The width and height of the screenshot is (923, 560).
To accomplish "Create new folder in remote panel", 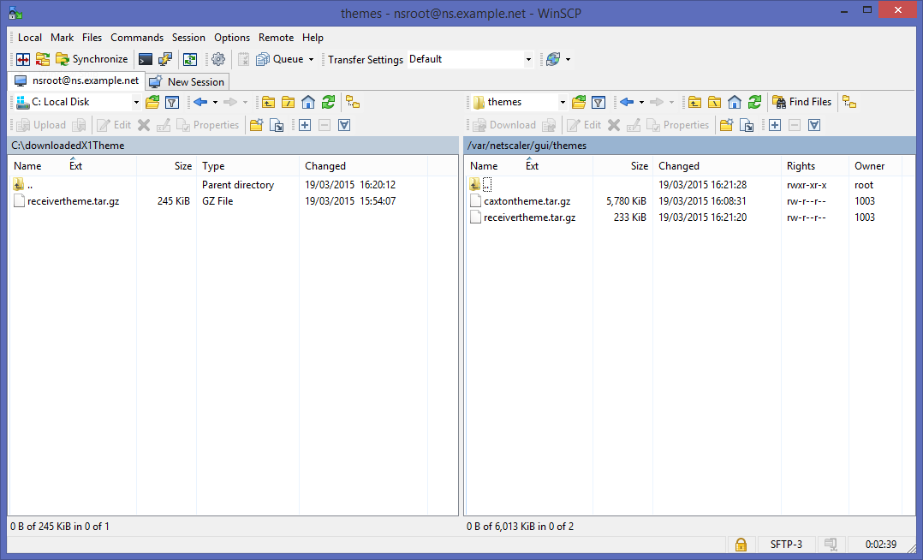I will click(x=726, y=125).
